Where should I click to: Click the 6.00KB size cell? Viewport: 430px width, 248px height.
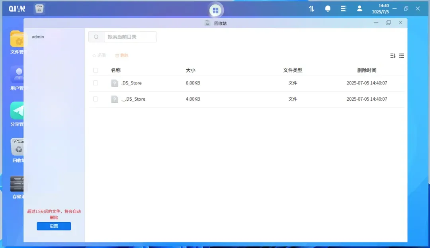[193, 83]
